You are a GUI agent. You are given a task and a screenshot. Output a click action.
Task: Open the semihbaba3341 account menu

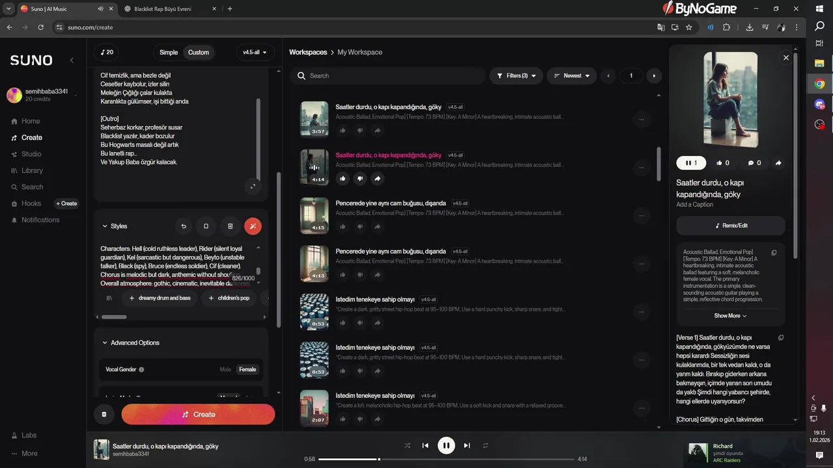(x=42, y=95)
